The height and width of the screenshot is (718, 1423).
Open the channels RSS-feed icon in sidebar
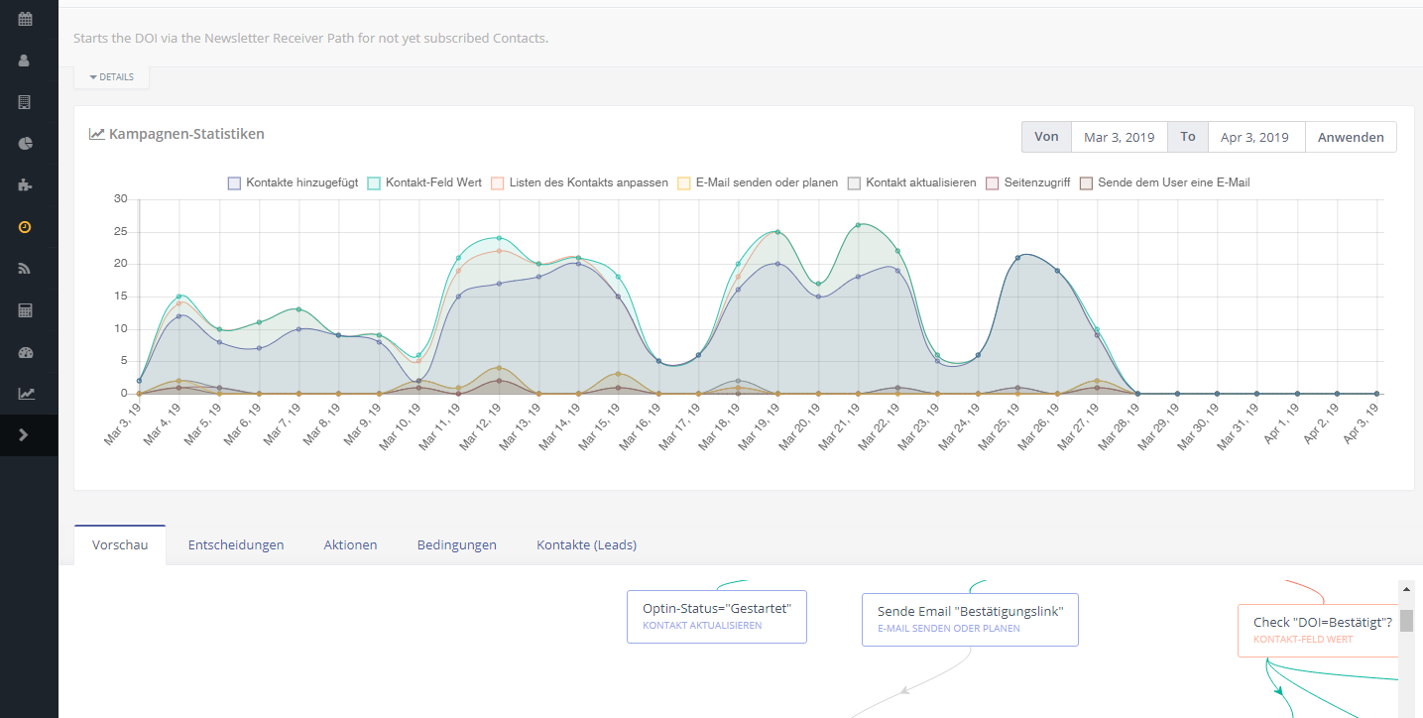tap(25, 269)
